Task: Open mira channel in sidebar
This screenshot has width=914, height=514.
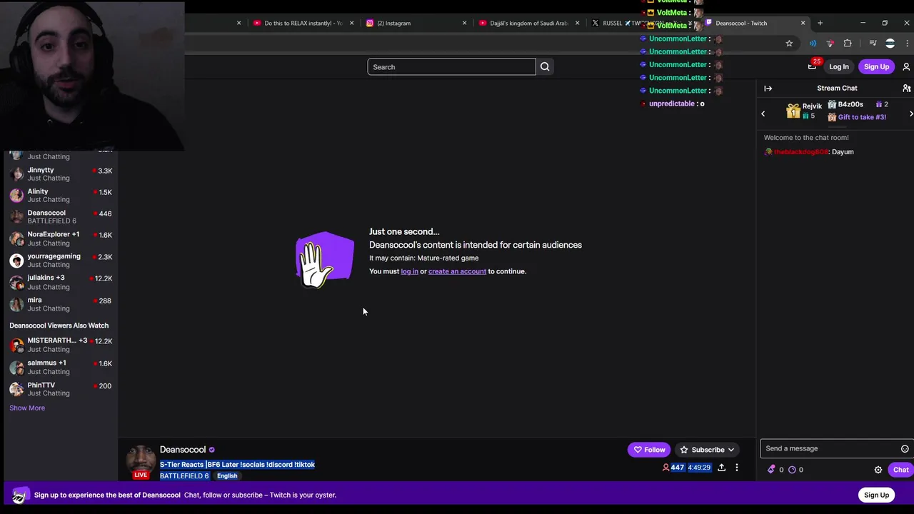Action: pos(61,304)
